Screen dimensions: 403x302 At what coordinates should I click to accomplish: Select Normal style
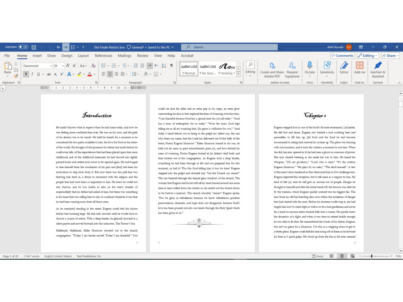pyautogui.click(x=189, y=69)
